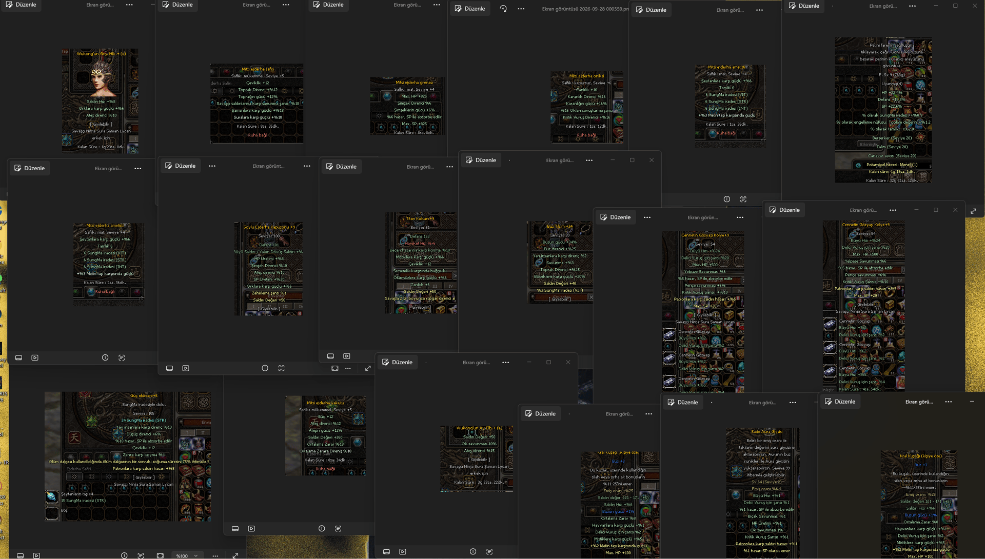Edit image in Mitsi ejderha safiri window
The height and width of the screenshot is (559, 985).
point(178,5)
